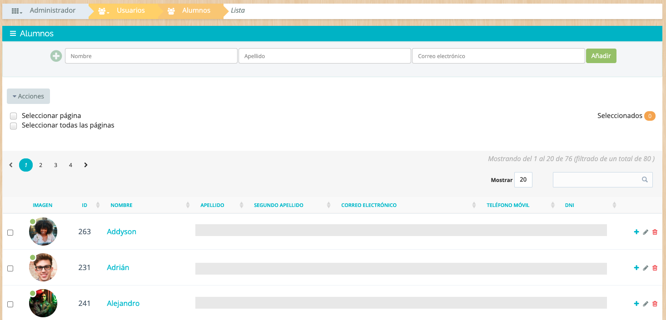666x320 pixels.
Task: Edit Alejandro with the pencil icon
Action: coord(646,304)
